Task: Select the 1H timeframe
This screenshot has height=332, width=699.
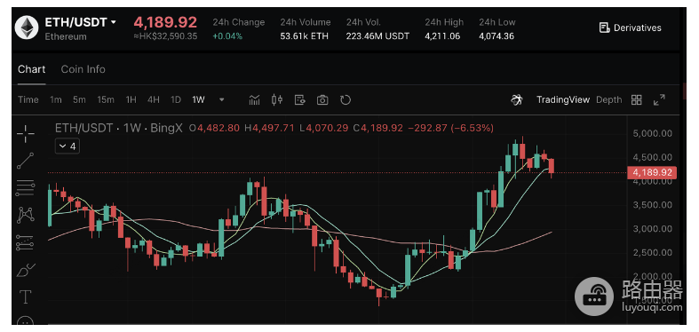Action: [x=131, y=99]
